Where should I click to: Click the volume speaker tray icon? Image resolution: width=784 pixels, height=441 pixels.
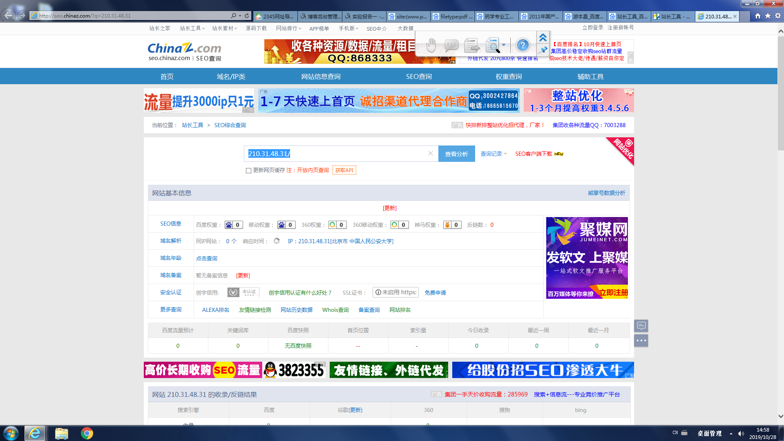(741, 434)
